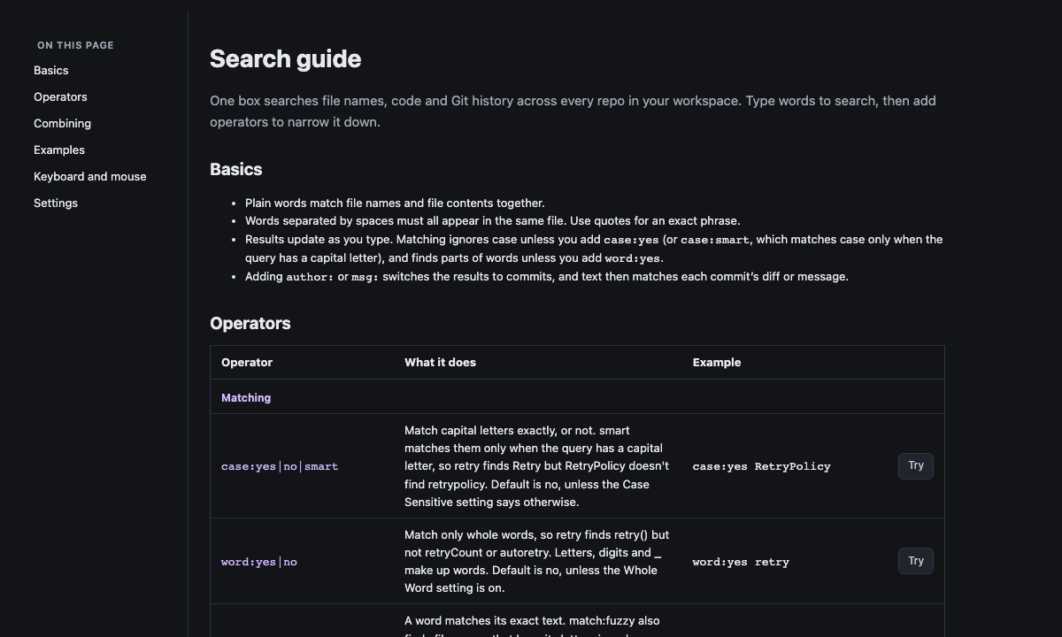Click the author: code in Basics list
This screenshot has width=1062, height=637.
click(x=310, y=277)
